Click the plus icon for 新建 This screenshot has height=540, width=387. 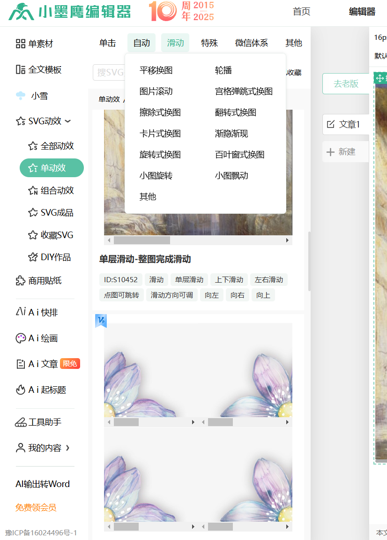point(330,152)
